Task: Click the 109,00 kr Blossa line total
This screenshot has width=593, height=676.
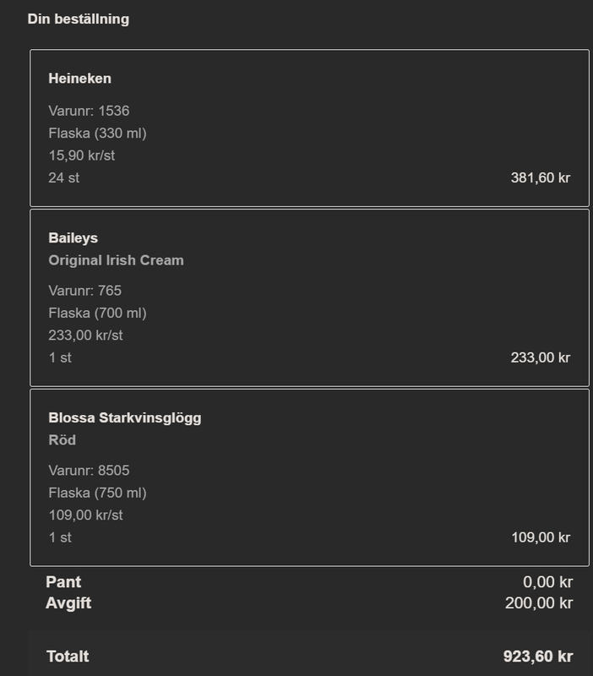Action: (x=541, y=537)
